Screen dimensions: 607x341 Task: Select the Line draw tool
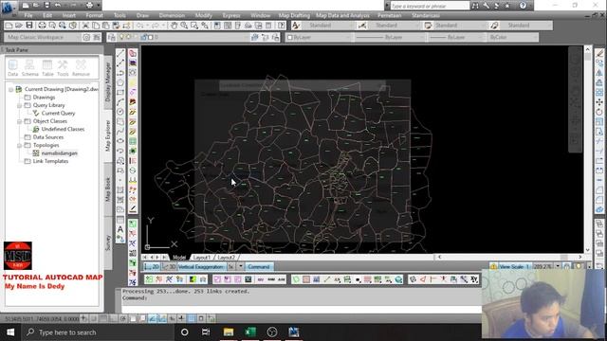120,53
